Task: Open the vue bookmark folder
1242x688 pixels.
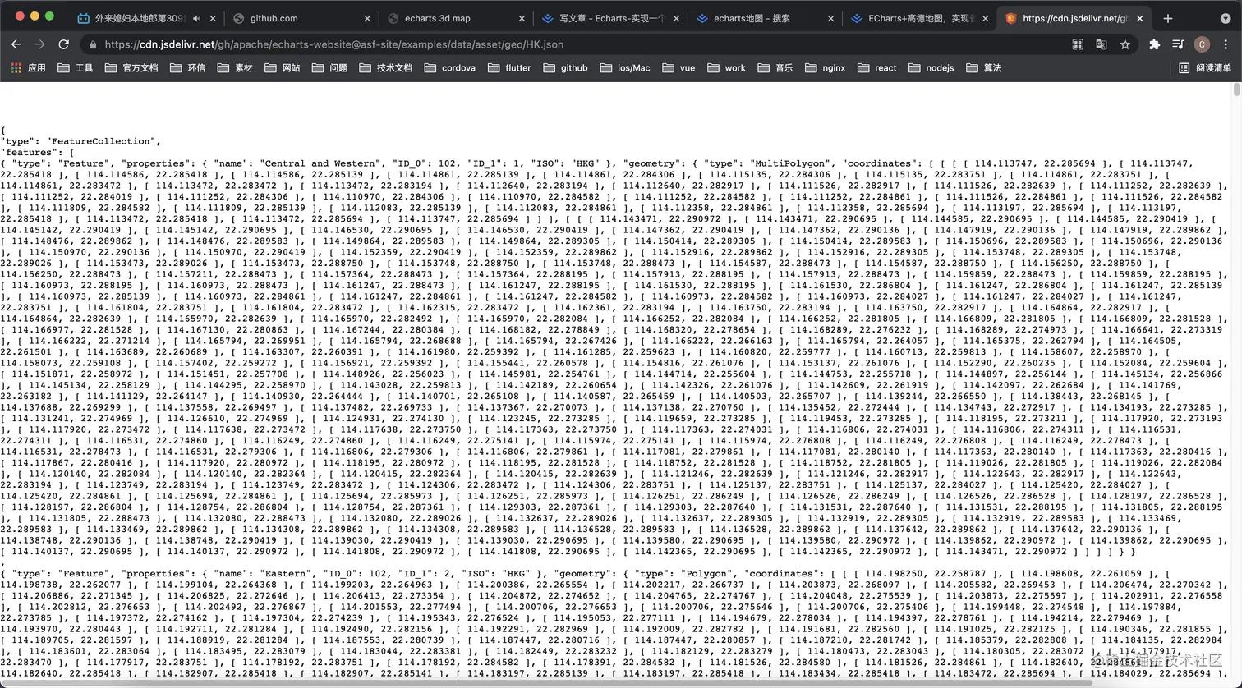Action: [678, 68]
